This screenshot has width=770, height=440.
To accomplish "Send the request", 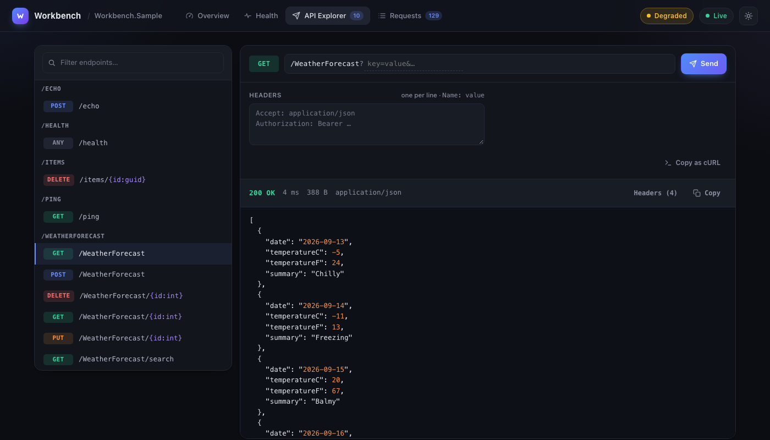I will [x=703, y=64].
